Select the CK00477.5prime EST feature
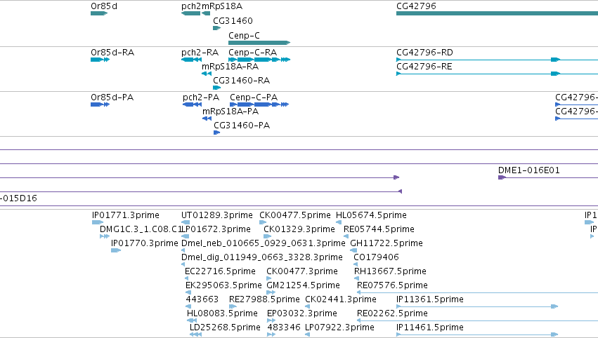598x338 pixels. (x=263, y=222)
